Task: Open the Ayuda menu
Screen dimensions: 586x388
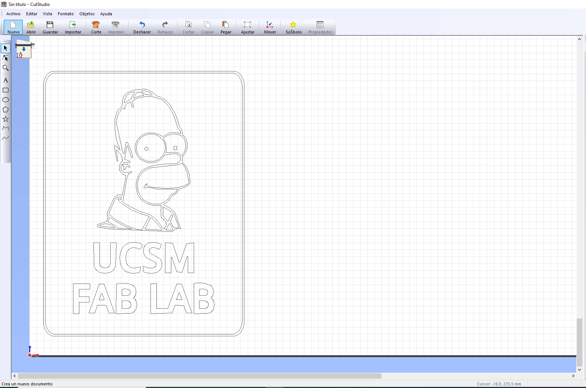Action: click(106, 14)
